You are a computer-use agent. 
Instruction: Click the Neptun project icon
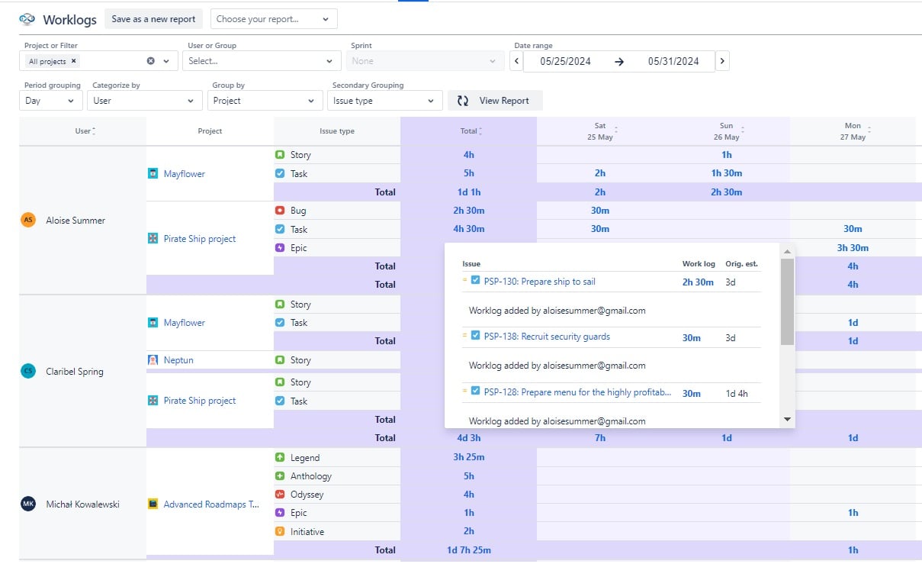pyautogui.click(x=153, y=359)
